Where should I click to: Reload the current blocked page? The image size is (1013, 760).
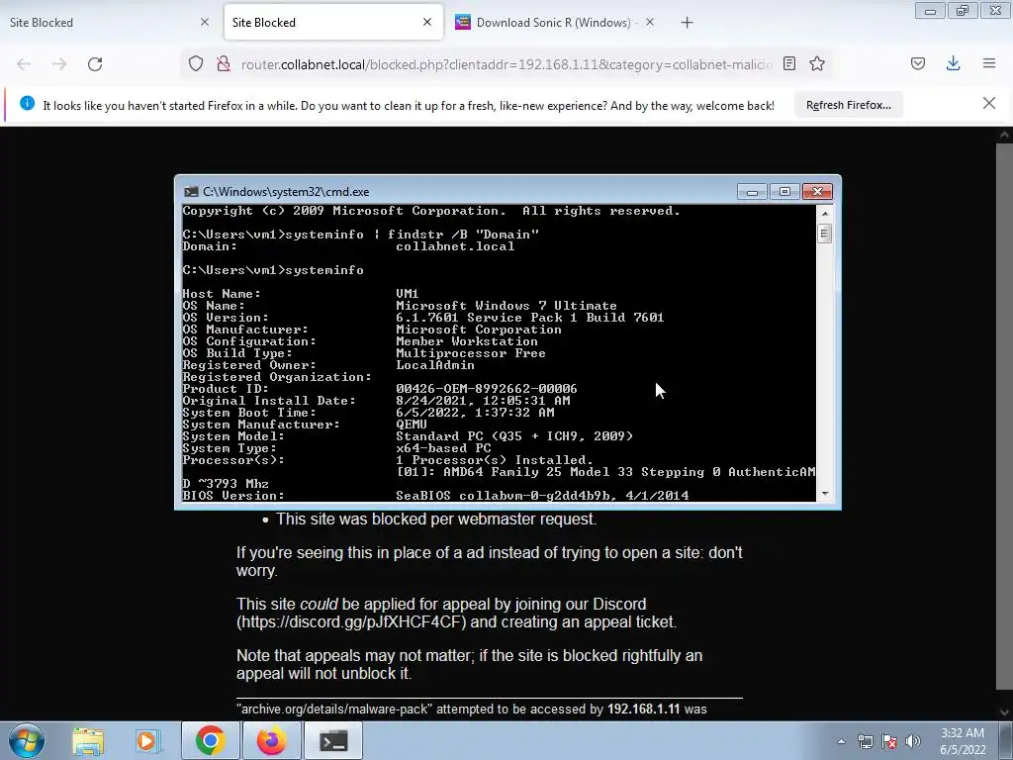[x=95, y=64]
